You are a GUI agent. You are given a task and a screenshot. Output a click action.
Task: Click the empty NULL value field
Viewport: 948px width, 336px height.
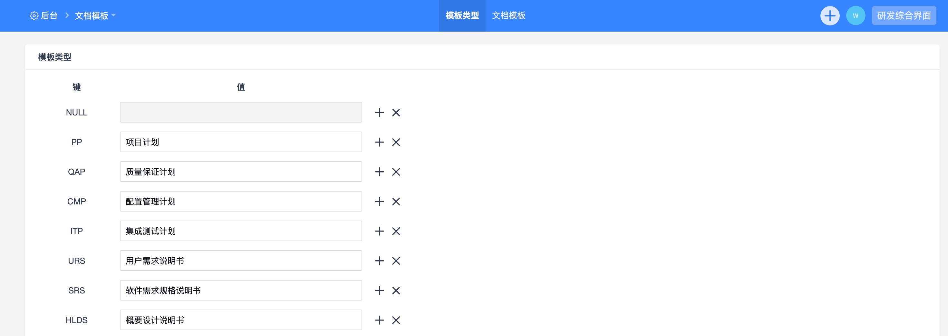[x=241, y=112]
